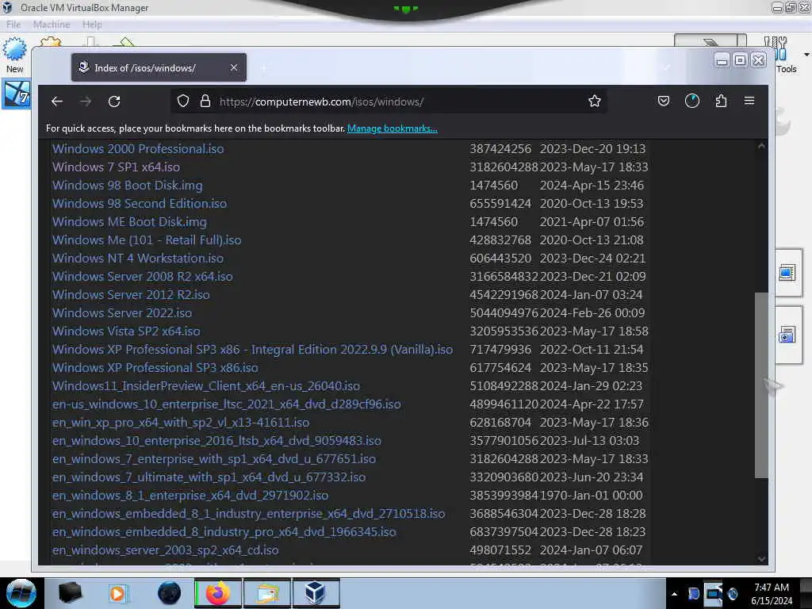Click Windows Server 2022.iso link
This screenshot has width=812, height=609.
point(122,312)
